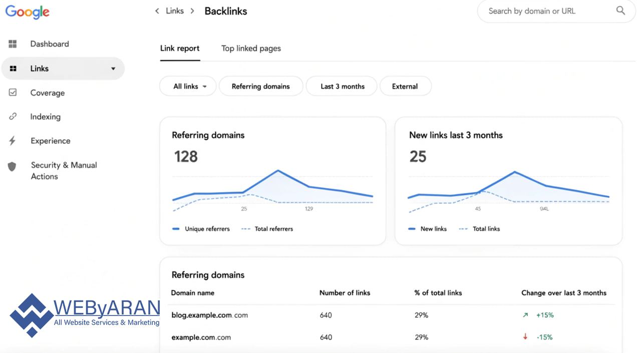This screenshot has width=641, height=353.
Task: Switch to the Top linked pages tab
Action: [x=250, y=48]
